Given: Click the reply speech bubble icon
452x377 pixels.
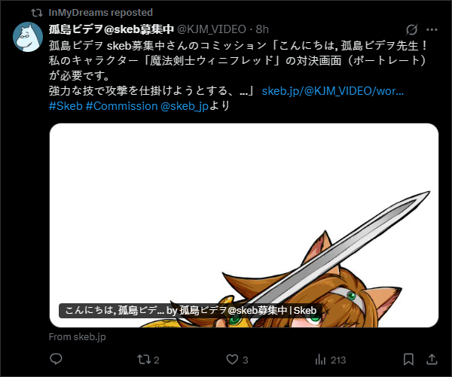Looking at the screenshot, I should pyautogui.click(x=56, y=359).
